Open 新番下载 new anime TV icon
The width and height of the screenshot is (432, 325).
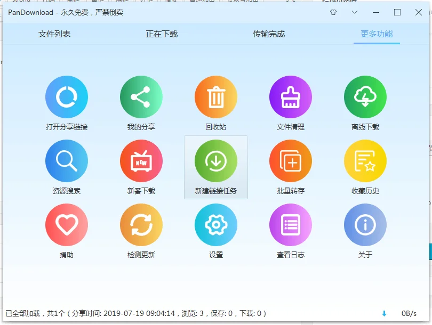141,161
